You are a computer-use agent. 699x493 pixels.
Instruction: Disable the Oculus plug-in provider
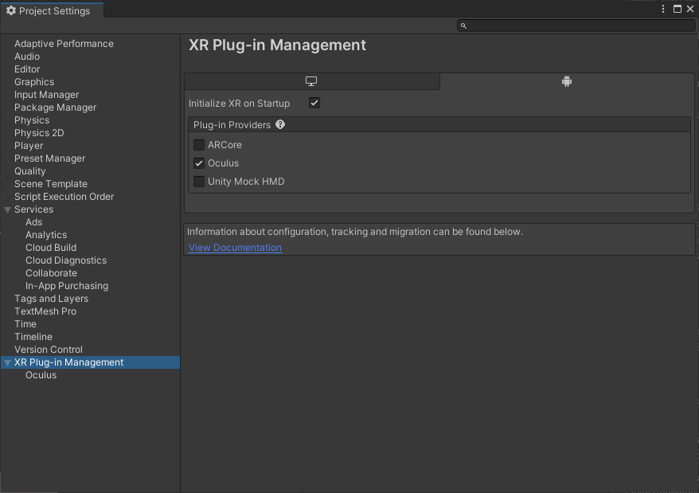(x=199, y=162)
